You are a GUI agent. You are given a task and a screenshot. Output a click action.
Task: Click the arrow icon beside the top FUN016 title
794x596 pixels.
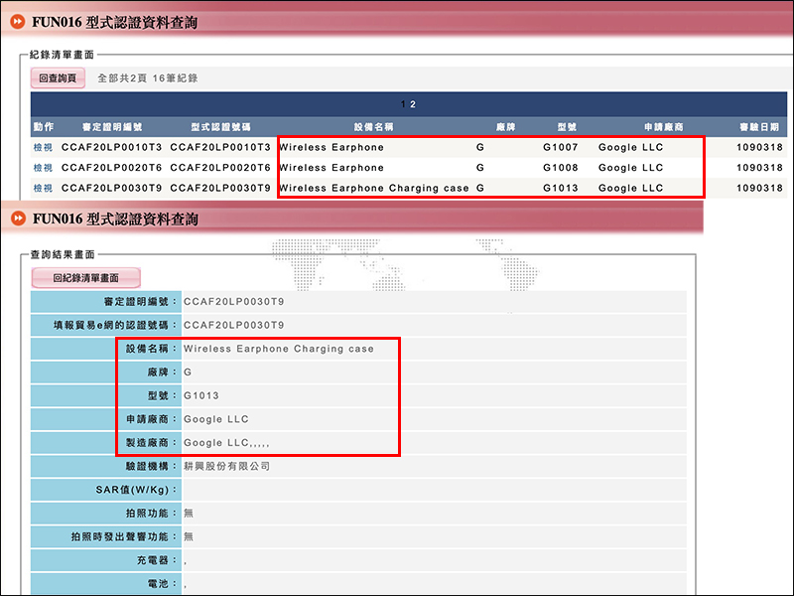tap(17, 23)
